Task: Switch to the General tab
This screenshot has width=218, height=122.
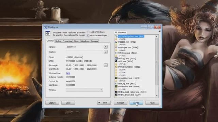Action: click(x=50, y=41)
